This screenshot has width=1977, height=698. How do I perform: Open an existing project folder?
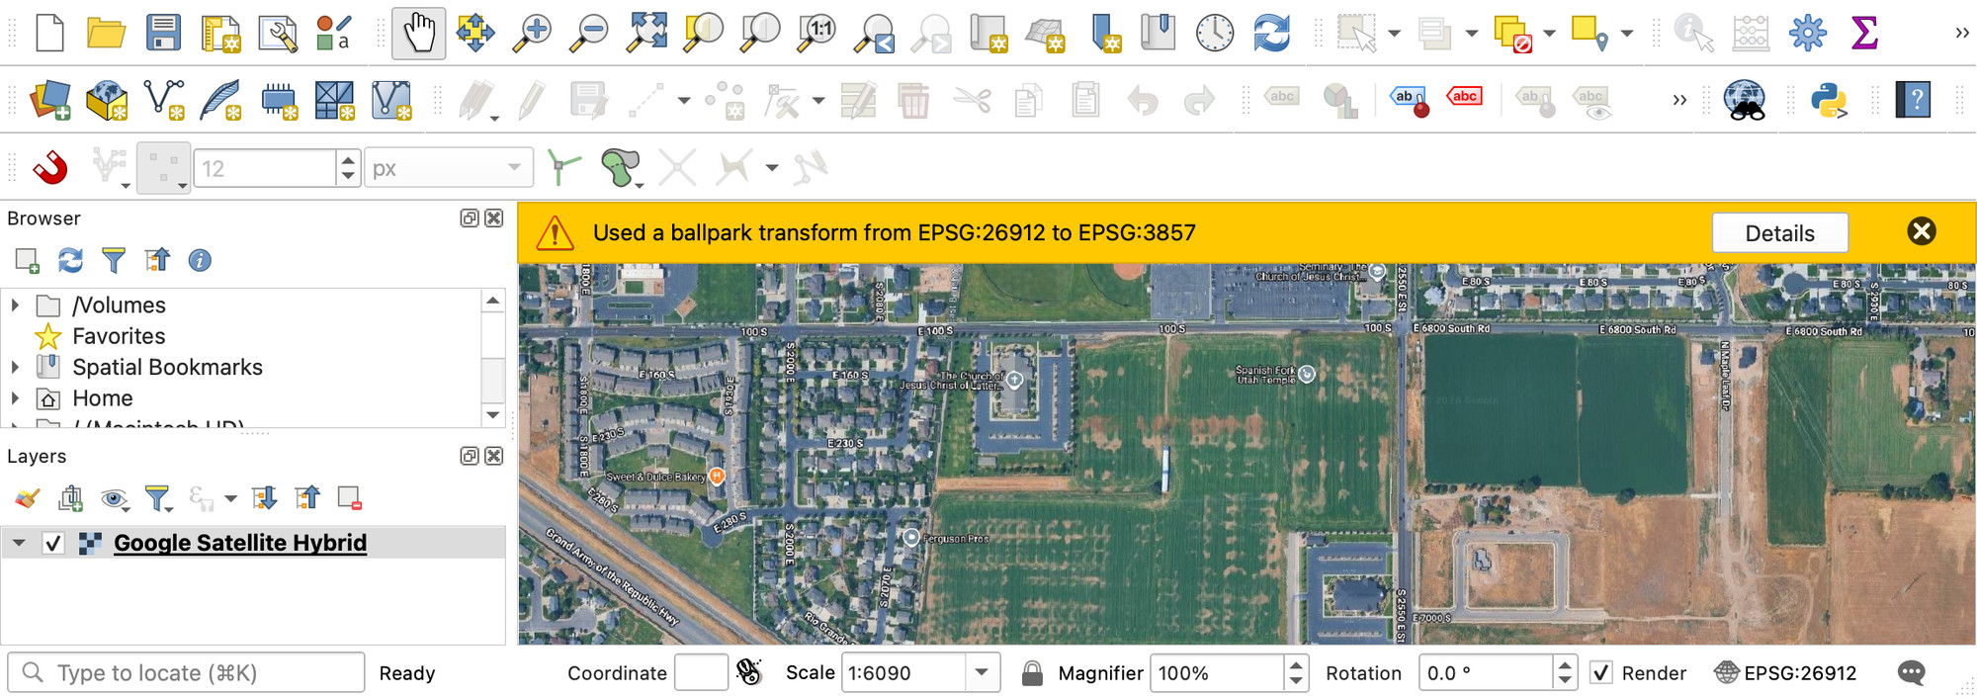click(106, 33)
